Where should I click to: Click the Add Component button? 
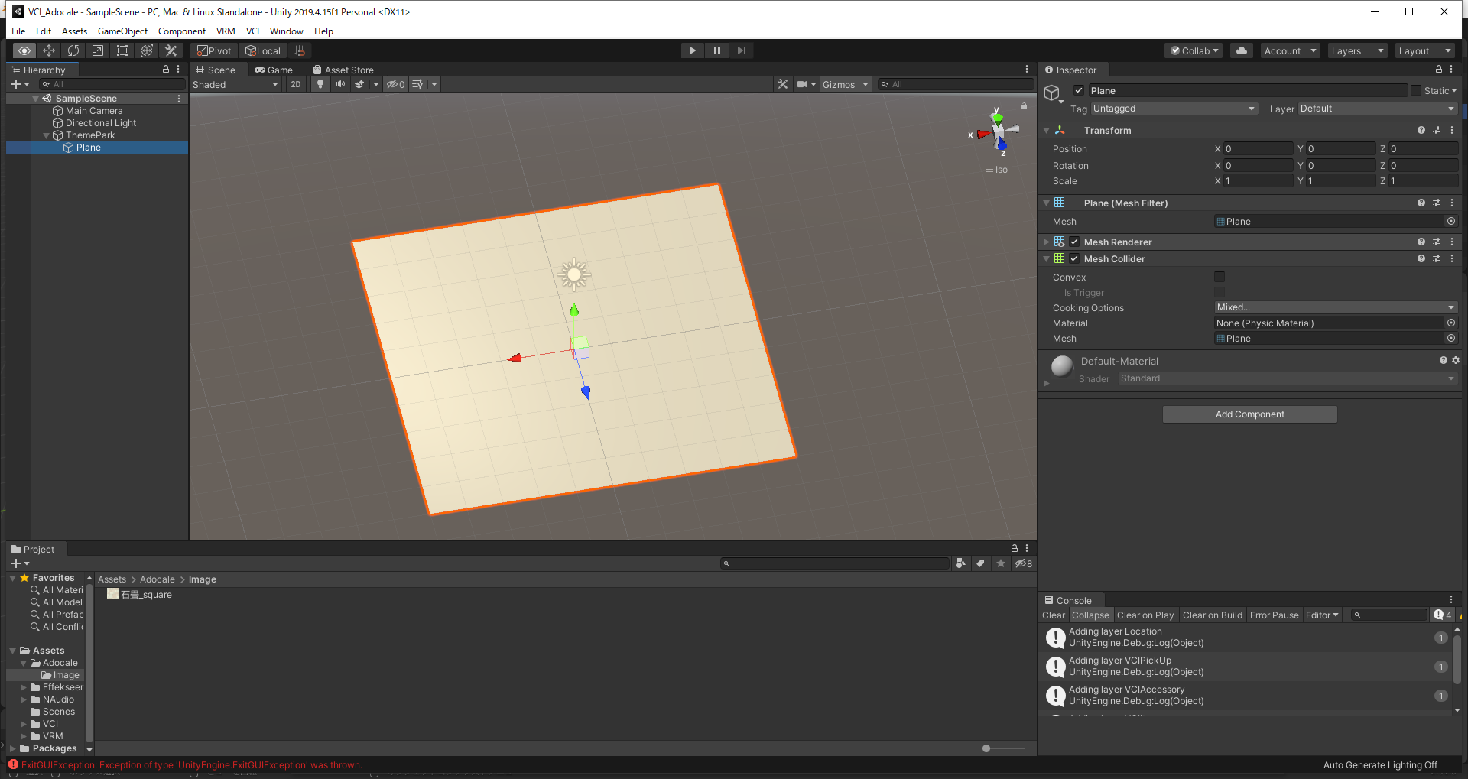tap(1249, 414)
